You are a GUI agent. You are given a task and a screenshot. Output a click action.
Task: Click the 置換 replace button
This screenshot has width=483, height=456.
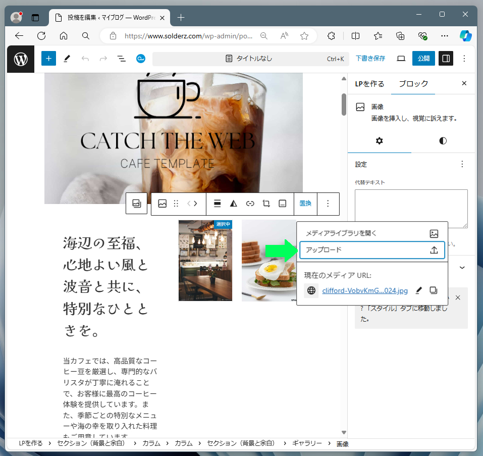(x=305, y=204)
